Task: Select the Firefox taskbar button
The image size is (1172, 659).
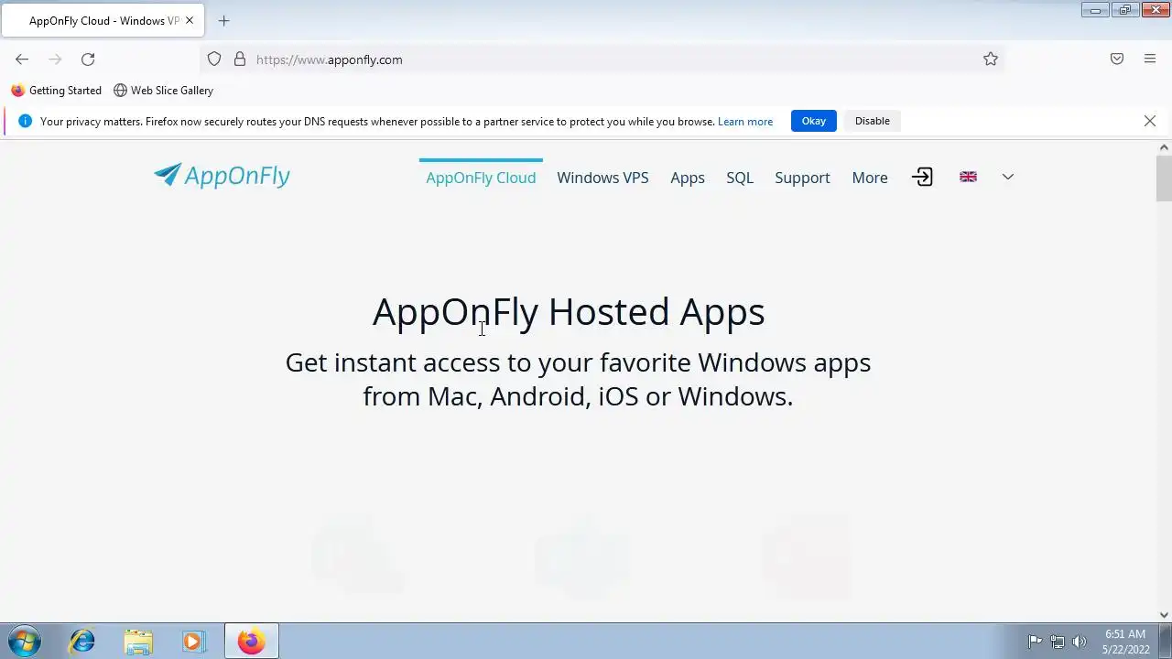Action: (x=252, y=642)
